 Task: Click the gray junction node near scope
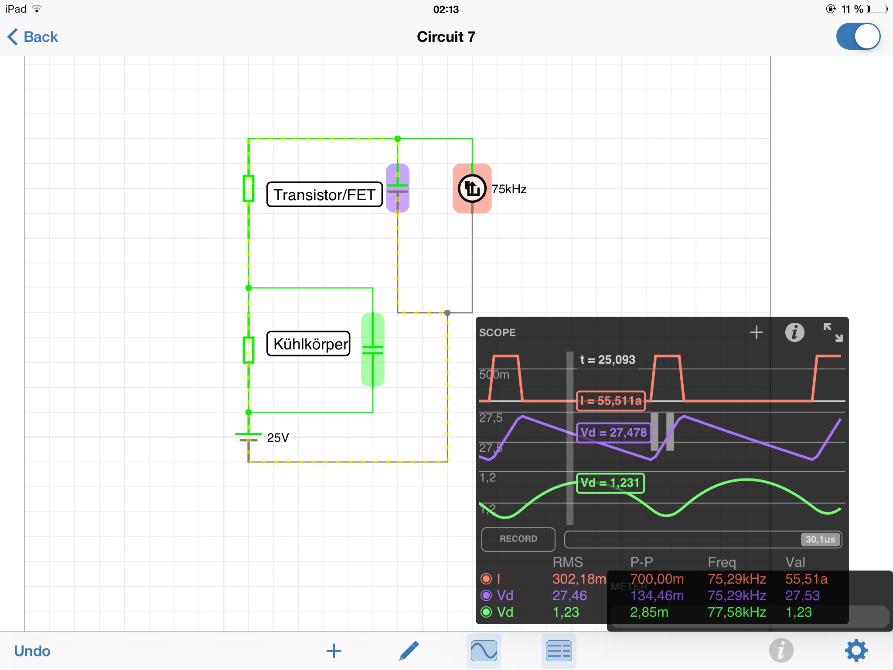click(447, 313)
